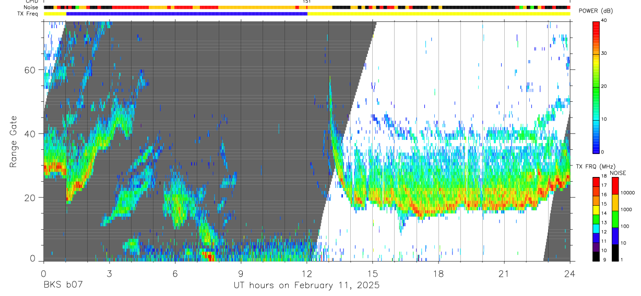Click the '30' label on the POWER color bar
The height and width of the screenshot is (296, 641).
(604, 54)
